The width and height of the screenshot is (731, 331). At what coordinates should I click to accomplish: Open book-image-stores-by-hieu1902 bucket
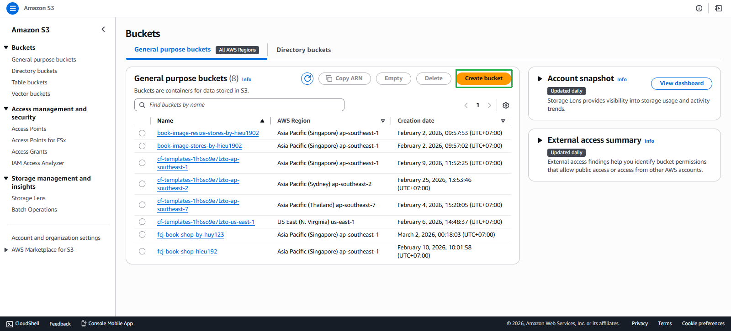click(200, 146)
